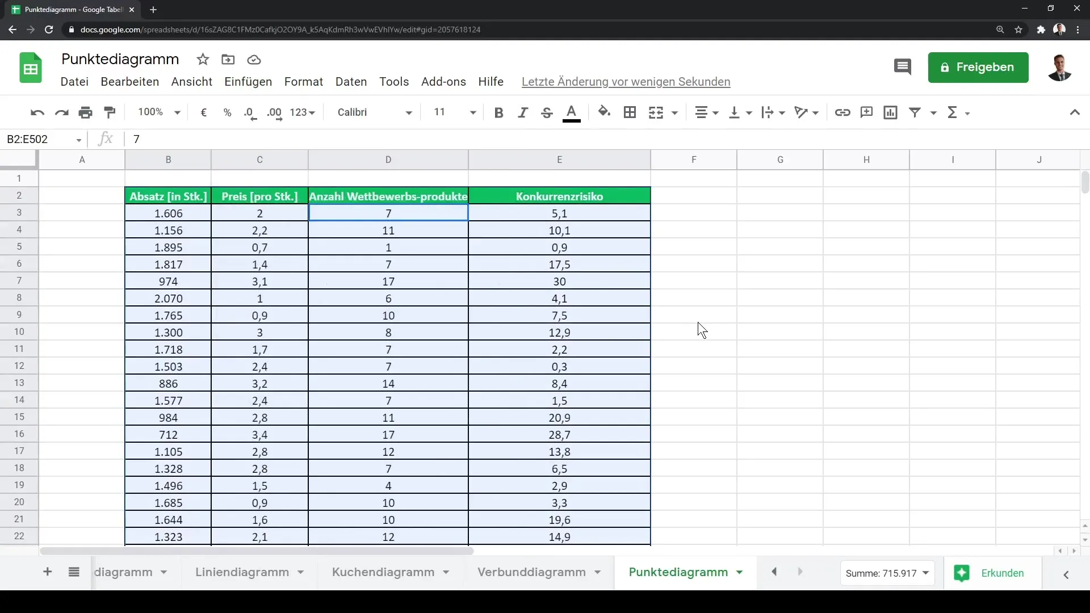Open the comment history
This screenshot has width=1090, height=613.
pyautogui.click(x=903, y=67)
